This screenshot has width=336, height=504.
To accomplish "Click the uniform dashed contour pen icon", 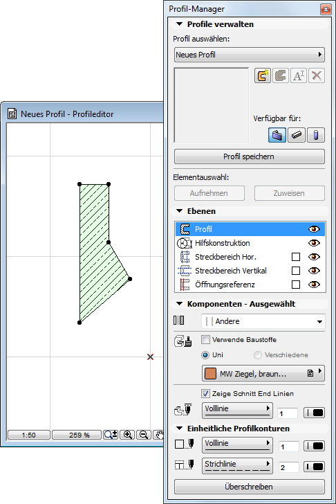I will pyautogui.click(x=184, y=465).
